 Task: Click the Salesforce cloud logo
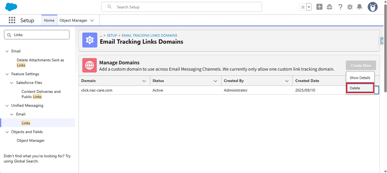pyautogui.click(x=11, y=7)
